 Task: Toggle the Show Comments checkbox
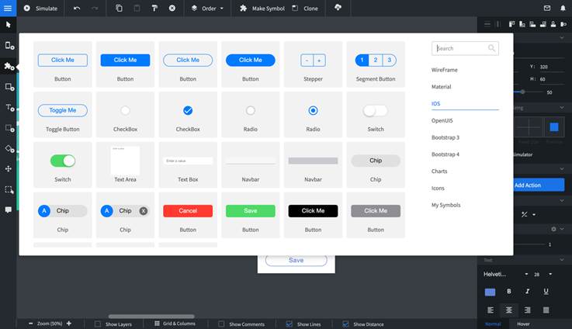(222, 324)
